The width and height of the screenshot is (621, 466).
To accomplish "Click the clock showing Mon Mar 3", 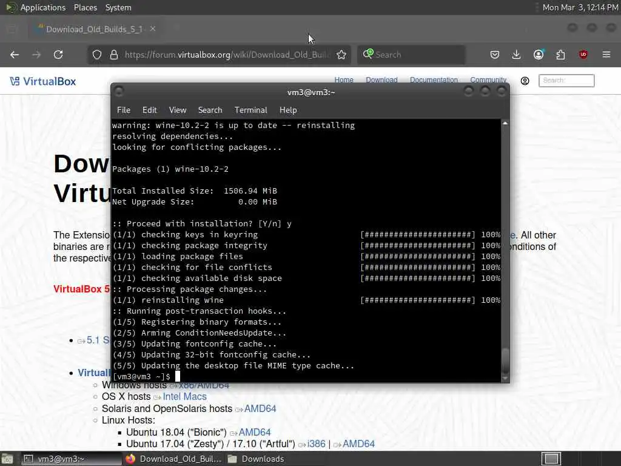I will (580, 7).
